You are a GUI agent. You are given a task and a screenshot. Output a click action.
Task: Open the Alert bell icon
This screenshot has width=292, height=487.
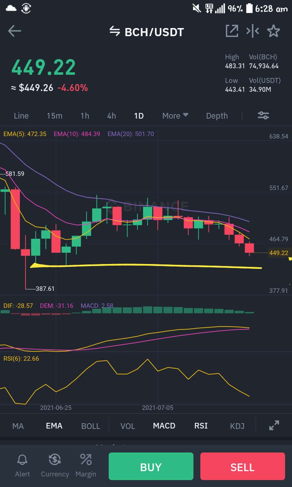click(x=22, y=460)
